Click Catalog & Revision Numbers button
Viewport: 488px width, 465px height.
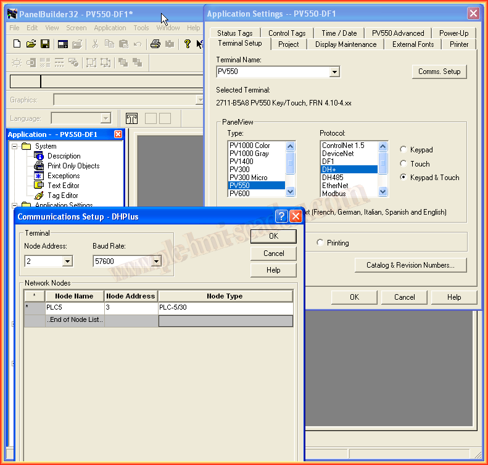[410, 265]
